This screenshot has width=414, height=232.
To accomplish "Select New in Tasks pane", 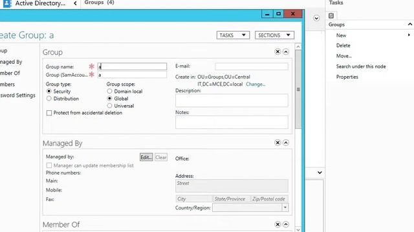I will coord(341,35).
